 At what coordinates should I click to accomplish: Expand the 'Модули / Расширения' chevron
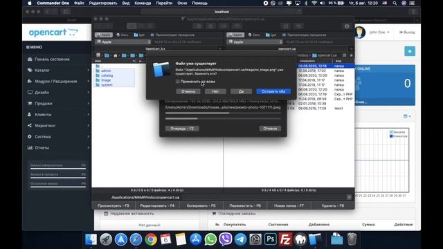(88, 82)
